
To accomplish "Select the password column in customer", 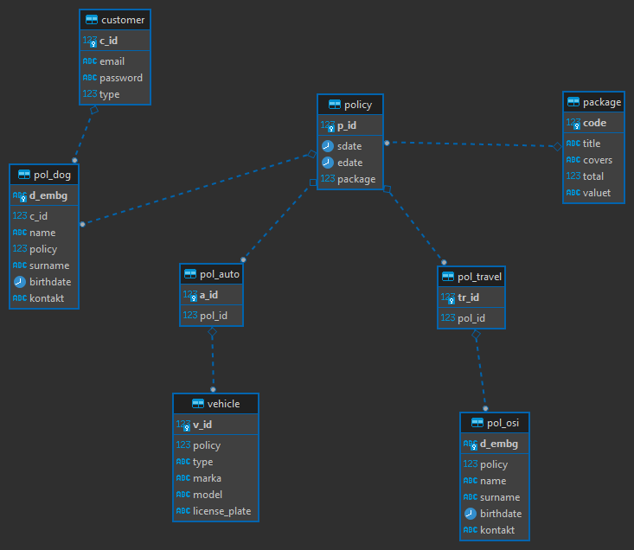I will tap(121, 78).
